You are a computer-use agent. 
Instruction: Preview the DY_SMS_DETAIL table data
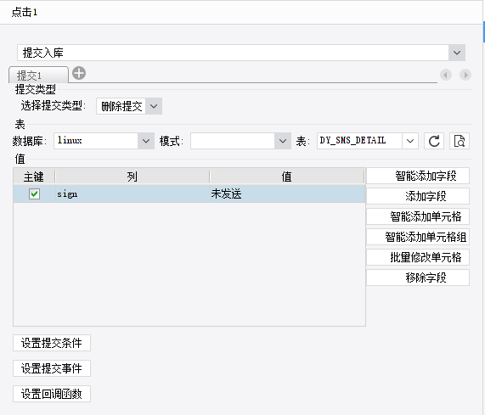(x=460, y=141)
